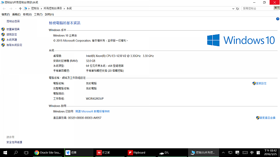Screen dimensions: 280x157
Task: Click the WORKGROUP value
Action: (94, 98)
